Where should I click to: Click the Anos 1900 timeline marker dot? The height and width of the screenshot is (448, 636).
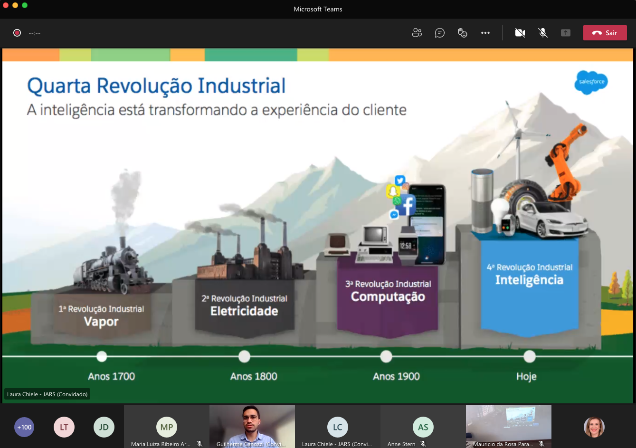click(x=386, y=356)
